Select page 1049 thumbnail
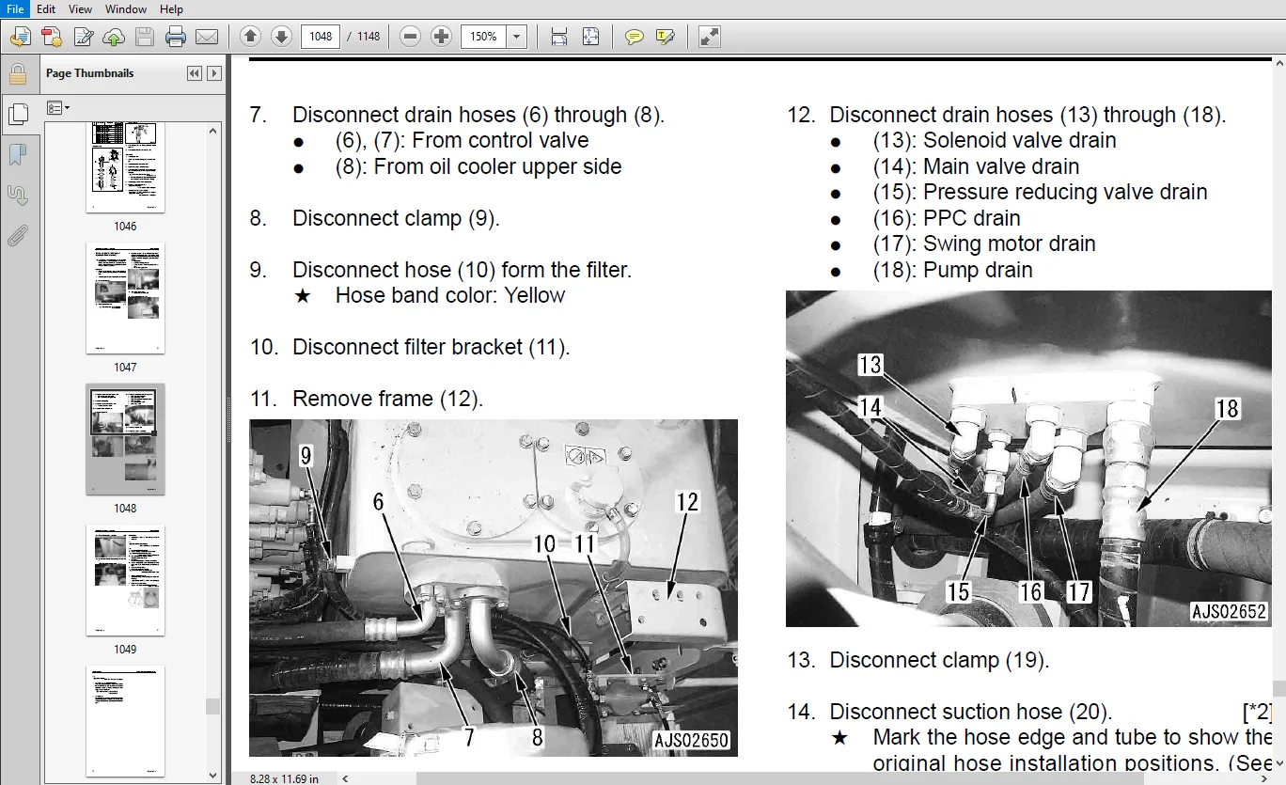Image resolution: width=1286 pixels, height=785 pixels. (125, 580)
